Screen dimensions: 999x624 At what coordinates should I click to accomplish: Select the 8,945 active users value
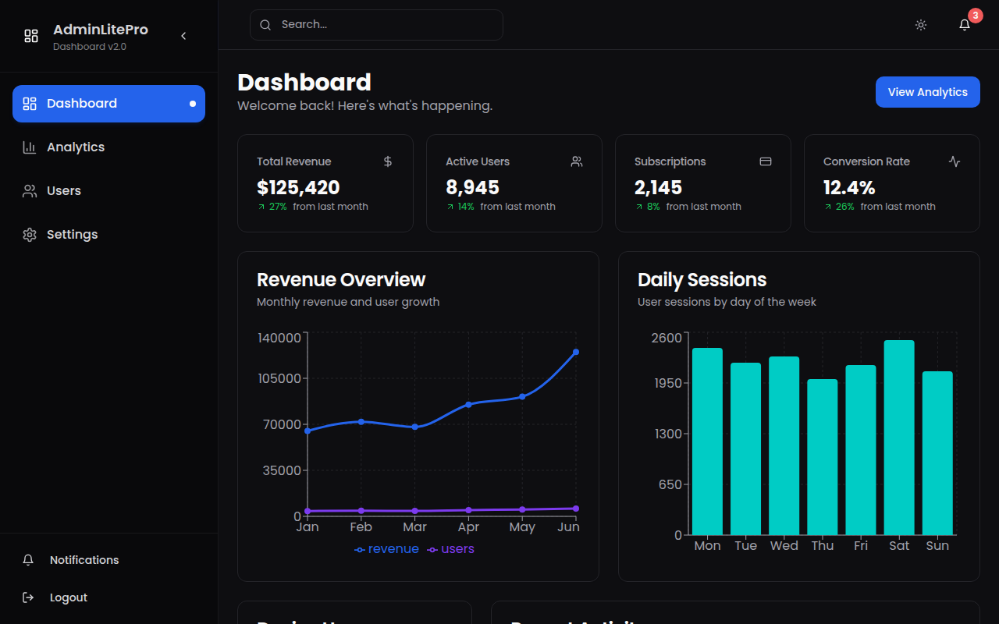472,187
